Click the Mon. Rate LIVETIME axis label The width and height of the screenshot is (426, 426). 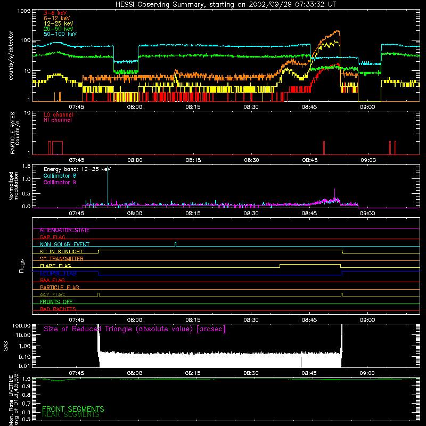click(x=13, y=400)
